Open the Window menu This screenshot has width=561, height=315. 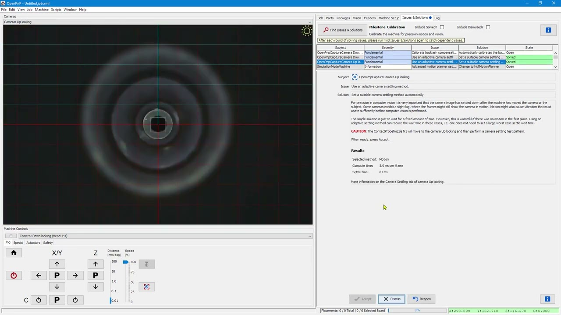point(70,10)
